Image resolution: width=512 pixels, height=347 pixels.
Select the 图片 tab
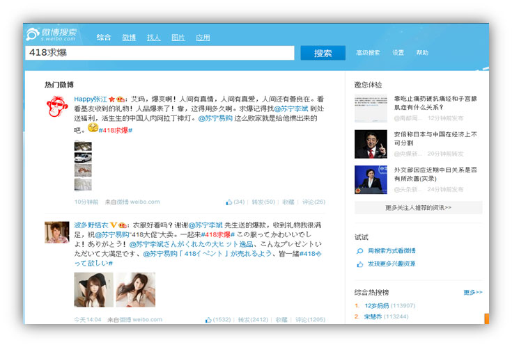pyautogui.click(x=178, y=38)
